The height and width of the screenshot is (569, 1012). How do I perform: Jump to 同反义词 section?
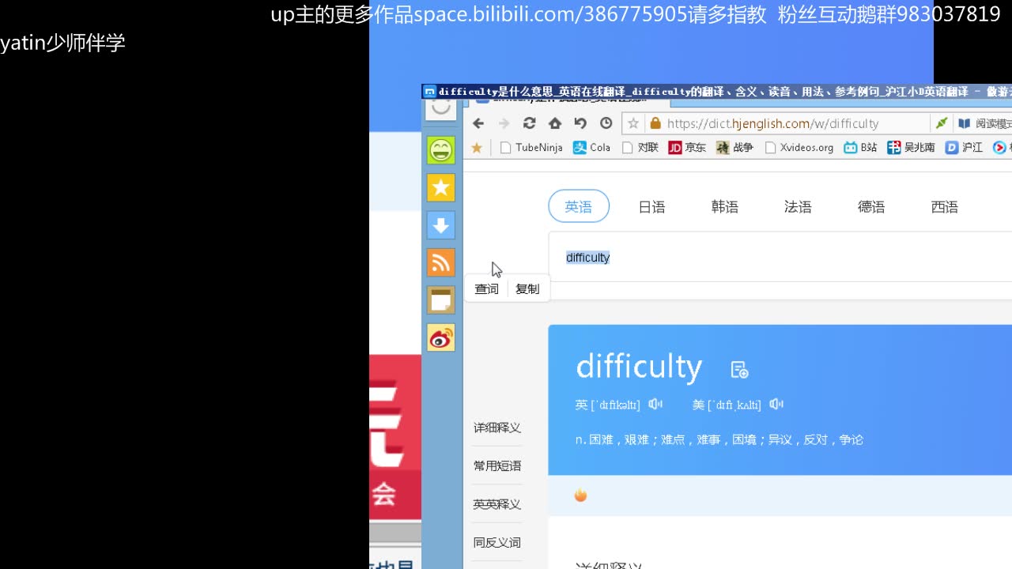point(497,542)
